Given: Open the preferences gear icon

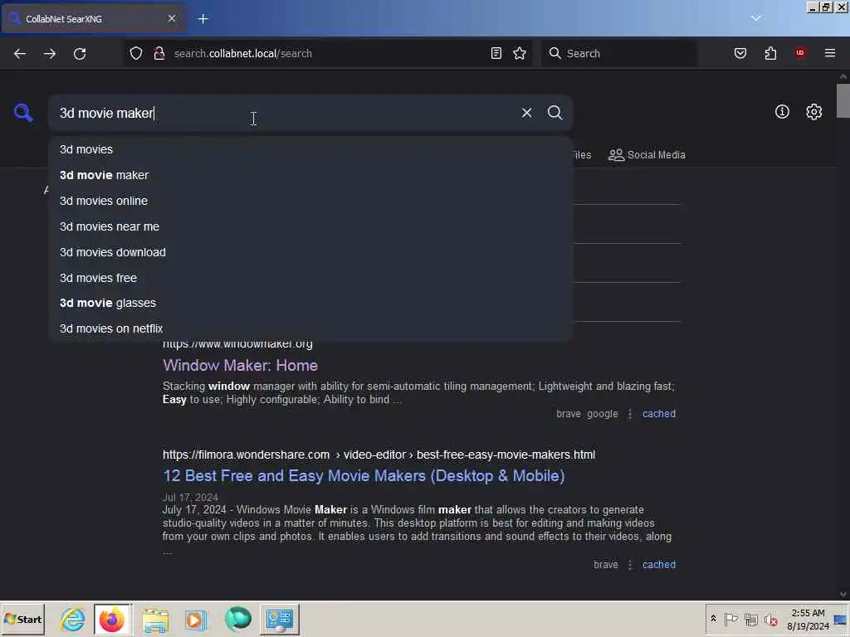Looking at the screenshot, I should [813, 112].
